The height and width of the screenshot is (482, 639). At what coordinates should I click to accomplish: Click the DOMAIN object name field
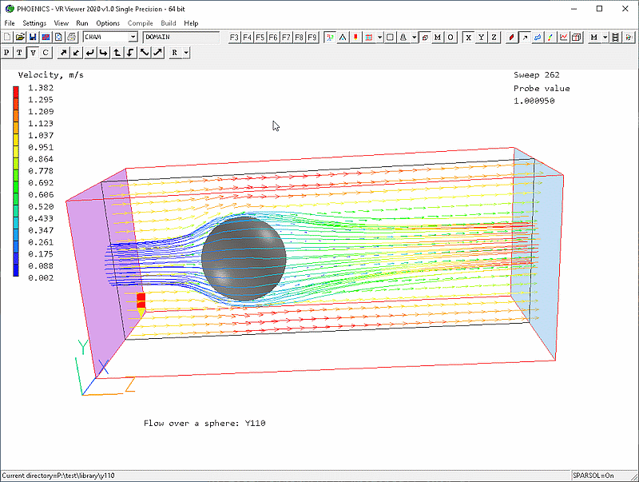(x=180, y=38)
